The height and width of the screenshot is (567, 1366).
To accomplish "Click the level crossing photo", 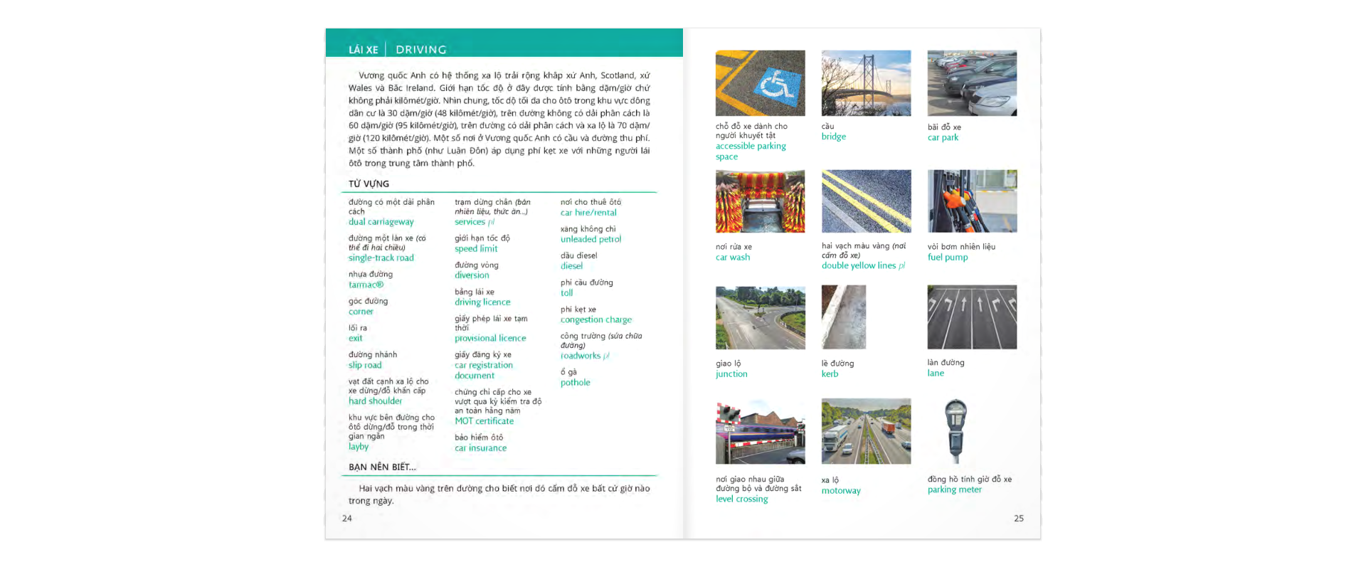I will (760, 432).
